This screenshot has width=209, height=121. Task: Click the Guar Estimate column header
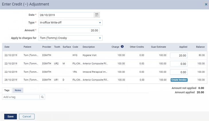[159, 47]
